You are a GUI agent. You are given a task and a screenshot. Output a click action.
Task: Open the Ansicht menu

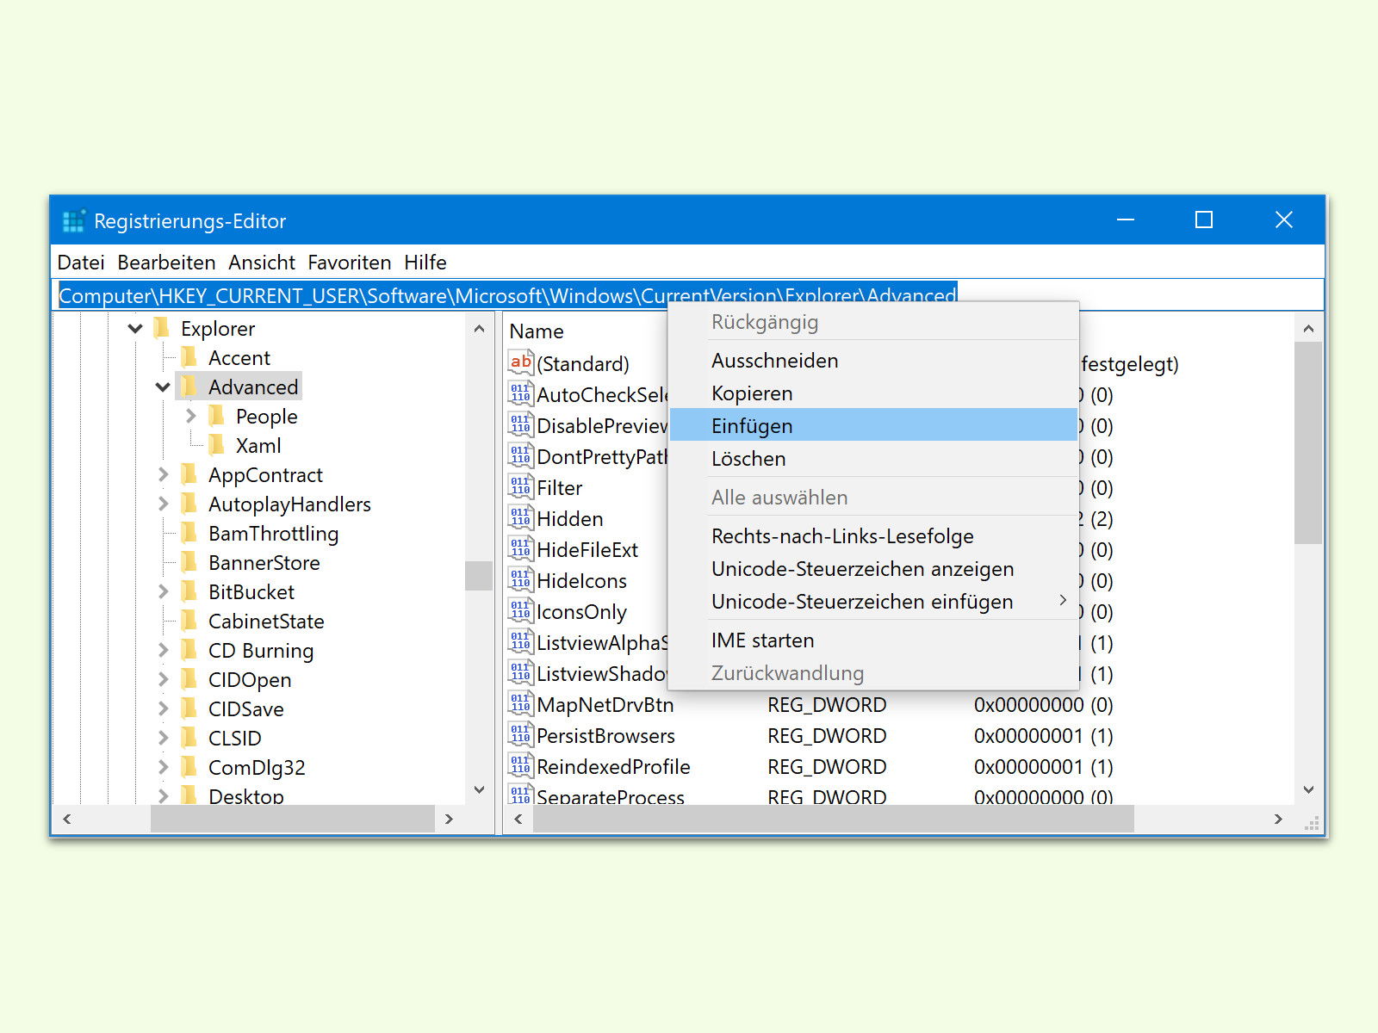[262, 262]
